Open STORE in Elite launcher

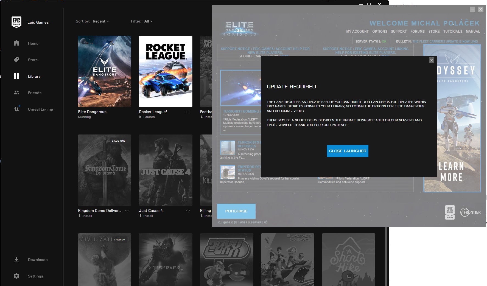pos(434,32)
